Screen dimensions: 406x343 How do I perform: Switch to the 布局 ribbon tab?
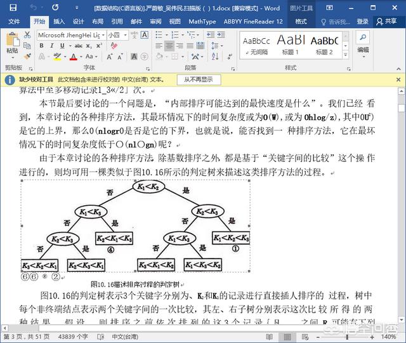(97, 22)
